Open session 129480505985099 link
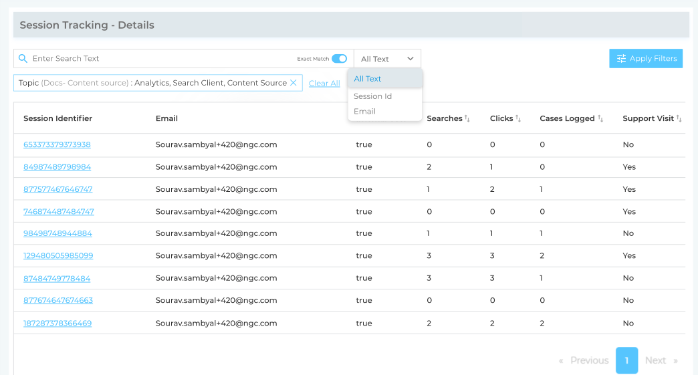This screenshot has width=698, height=375. coord(58,256)
